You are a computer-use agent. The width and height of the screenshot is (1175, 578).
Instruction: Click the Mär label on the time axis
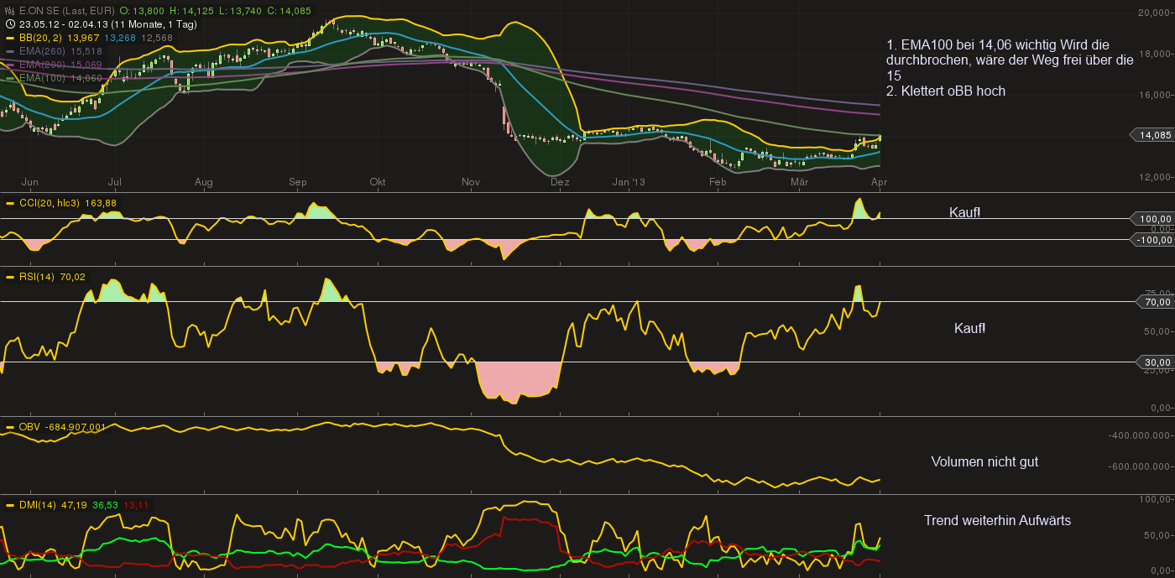click(x=799, y=181)
